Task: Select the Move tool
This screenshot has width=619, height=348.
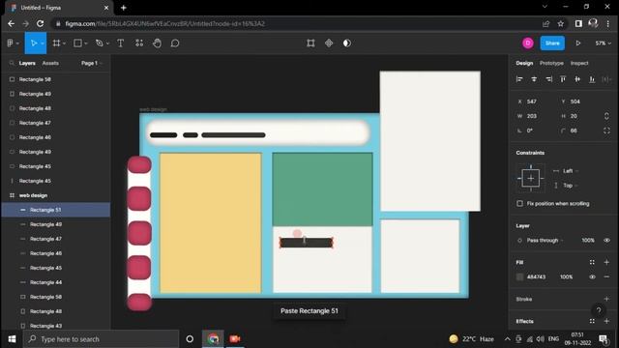Action: tap(33, 43)
